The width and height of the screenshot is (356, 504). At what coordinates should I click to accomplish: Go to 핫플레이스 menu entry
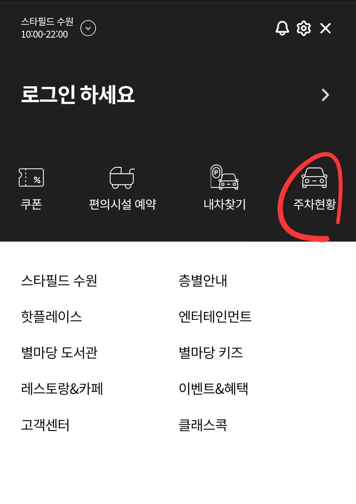[x=51, y=317]
